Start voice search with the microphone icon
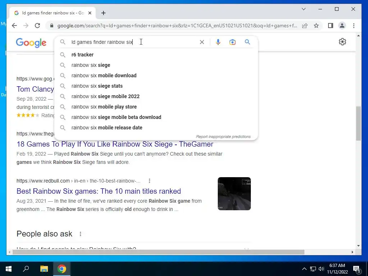 pyautogui.click(x=218, y=42)
